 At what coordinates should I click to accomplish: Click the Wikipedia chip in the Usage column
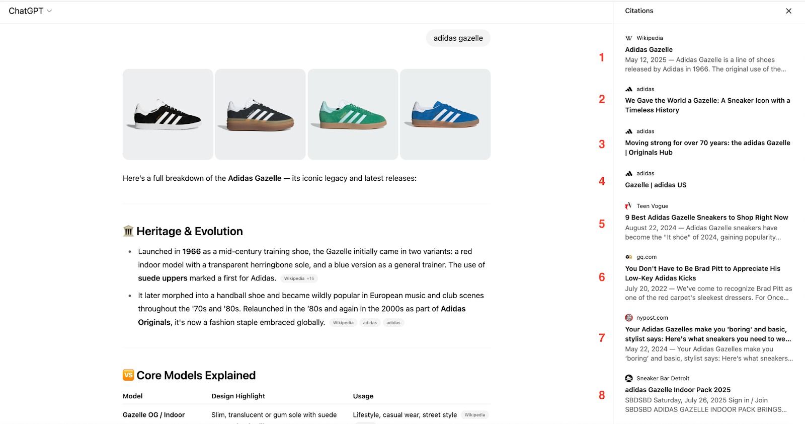coord(475,415)
